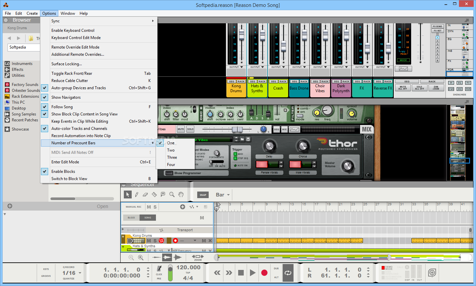Select One precount bar
The width and height of the screenshot is (476, 286).
tap(176, 143)
